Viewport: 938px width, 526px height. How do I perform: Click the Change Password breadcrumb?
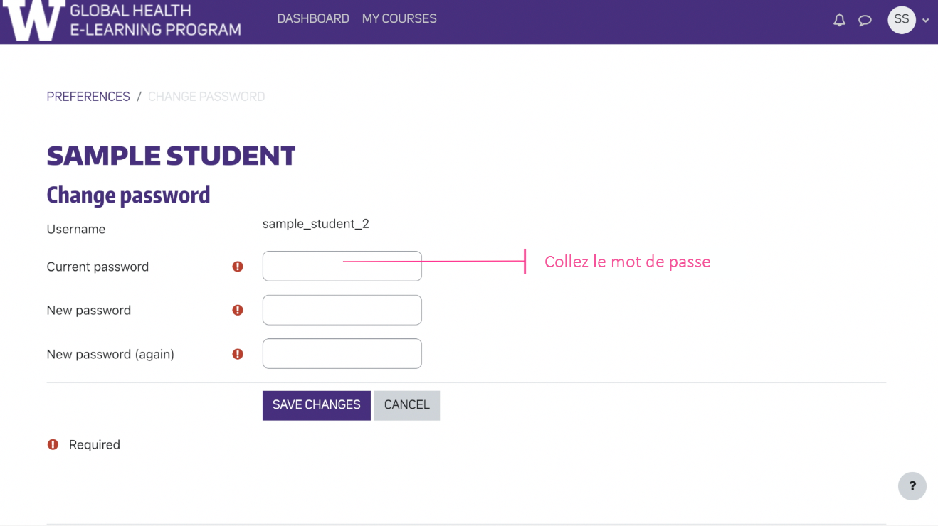206,97
